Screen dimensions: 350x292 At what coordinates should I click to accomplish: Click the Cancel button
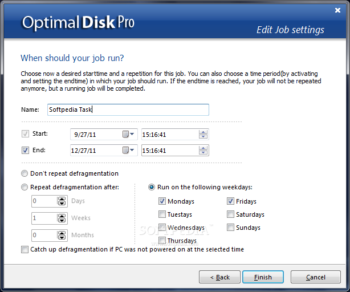(316, 277)
